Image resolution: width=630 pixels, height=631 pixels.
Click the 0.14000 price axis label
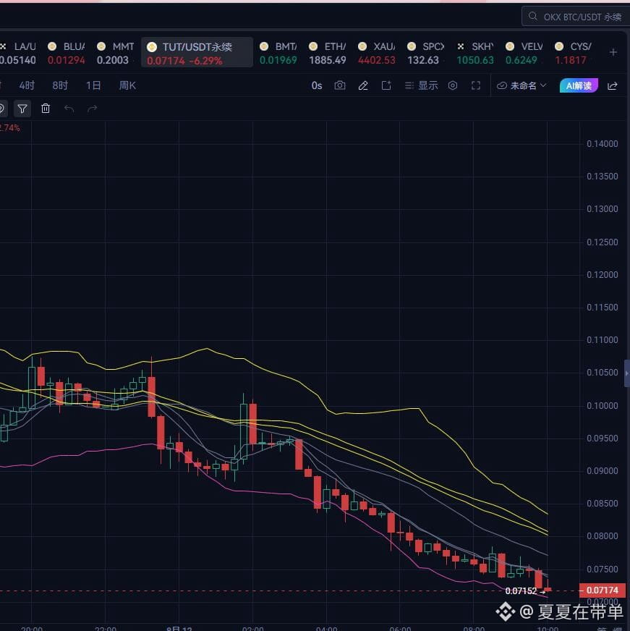point(603,144)
